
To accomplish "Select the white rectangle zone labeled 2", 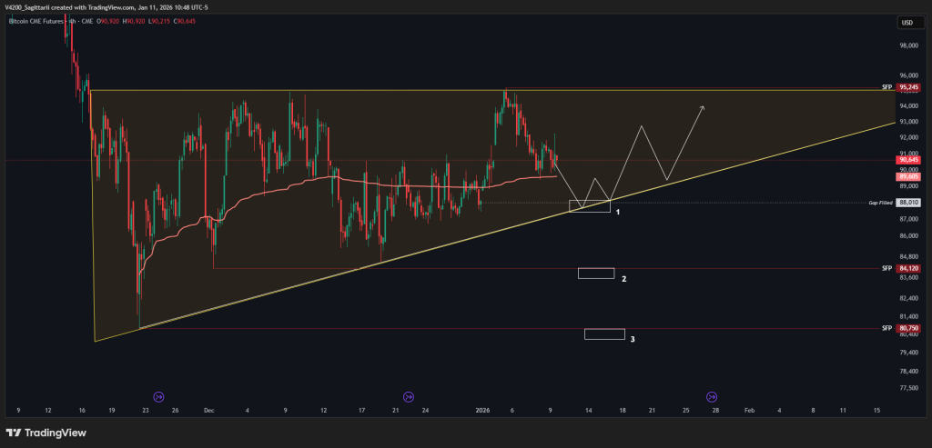I will point(596,273).
